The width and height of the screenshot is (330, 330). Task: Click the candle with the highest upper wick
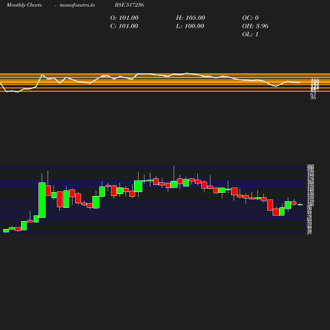coord(174,184)
